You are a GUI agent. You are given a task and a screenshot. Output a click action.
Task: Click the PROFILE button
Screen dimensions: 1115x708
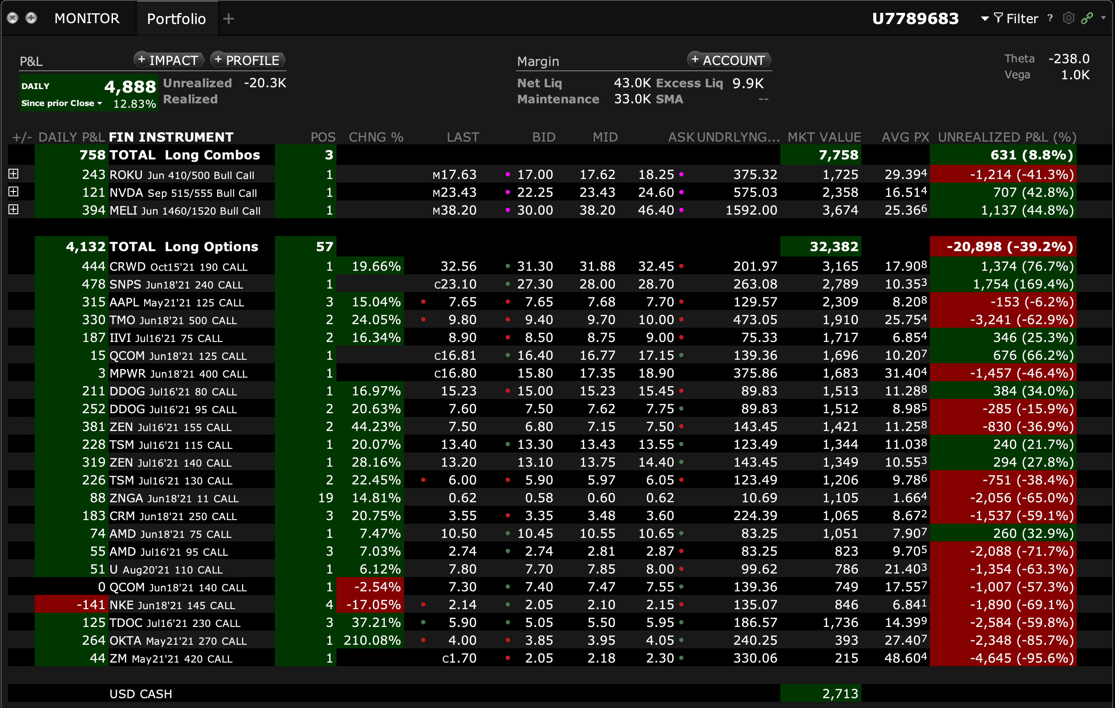(x=248, y=60)
